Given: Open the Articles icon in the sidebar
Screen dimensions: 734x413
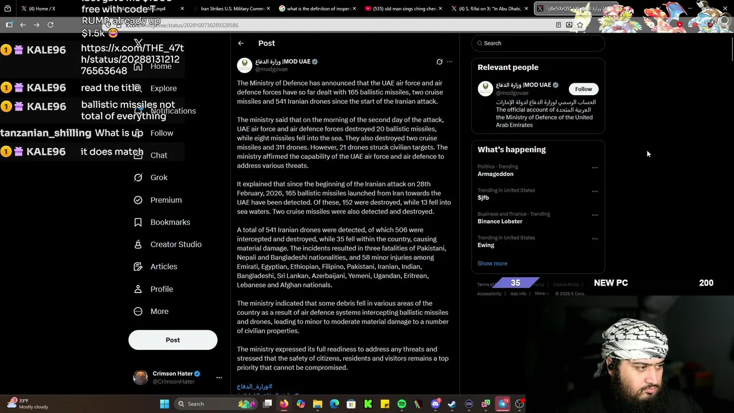Looking at the screenshot, I should 138,267.
